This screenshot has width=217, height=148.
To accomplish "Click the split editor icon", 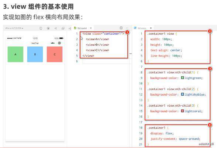I will 121,28.
